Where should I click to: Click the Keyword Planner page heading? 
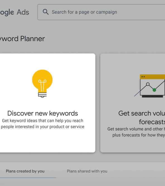[x=22, y=39]
